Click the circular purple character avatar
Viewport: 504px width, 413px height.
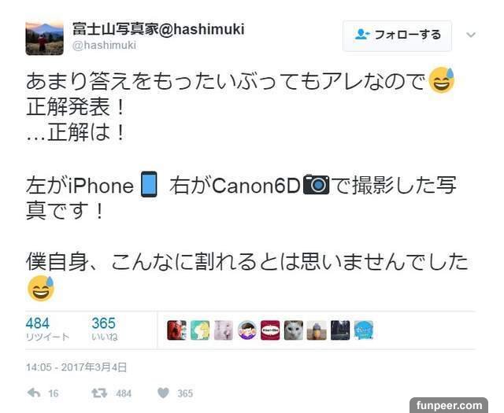click(246, 330)
